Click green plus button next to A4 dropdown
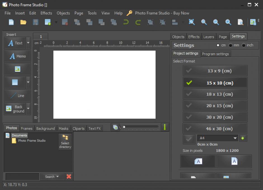The height and width of the screenshot is (190, 263). pos(243,138)
